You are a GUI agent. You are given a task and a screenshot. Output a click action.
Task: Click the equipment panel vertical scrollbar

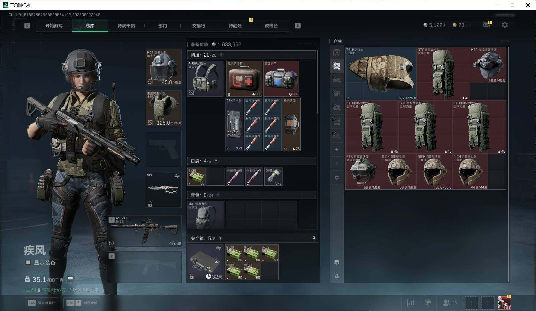[x=317, y=82]
